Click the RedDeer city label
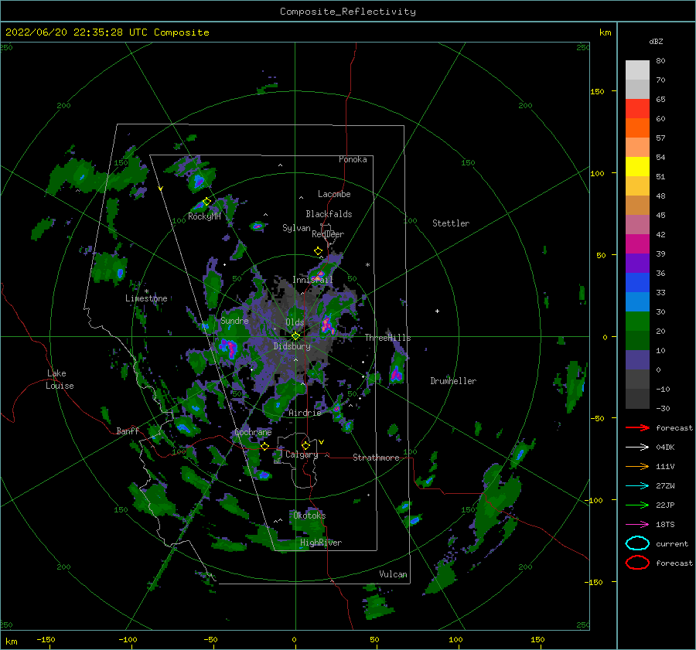 point(328,234)
